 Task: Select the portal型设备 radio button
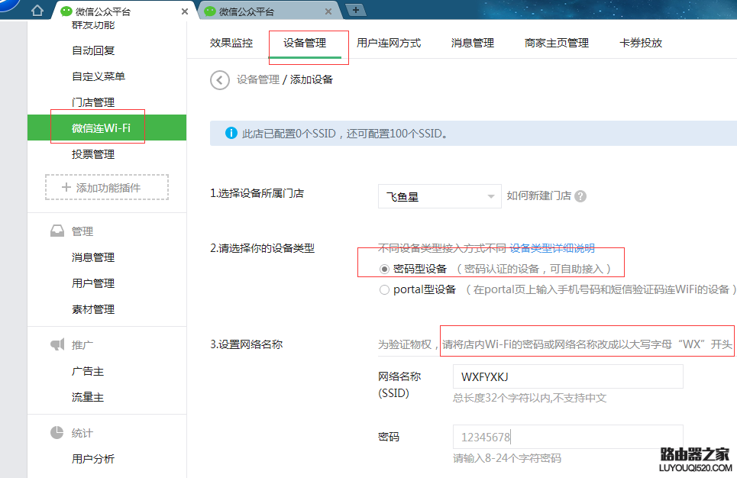(384, 290)
